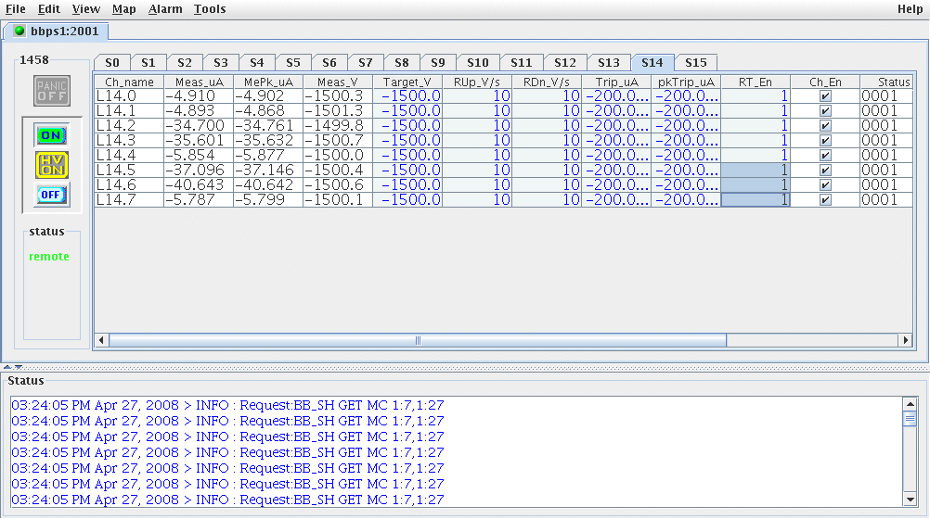Click the Trip_uA column header

click(616, 82)
